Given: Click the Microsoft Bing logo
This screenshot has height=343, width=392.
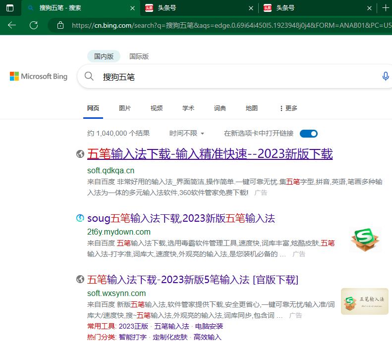Looking at the screenshot, I should 39,76.
